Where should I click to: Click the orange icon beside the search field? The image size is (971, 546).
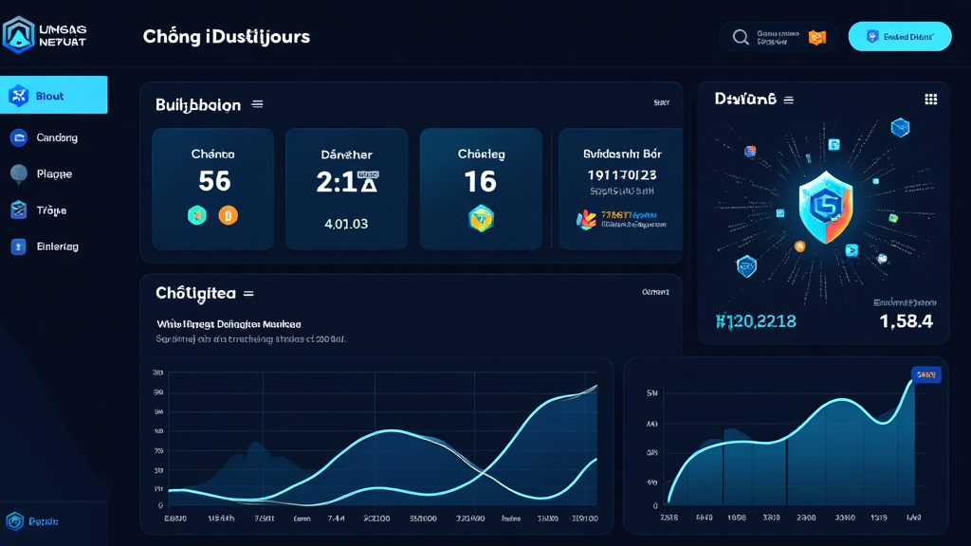click(x=816, y=37)
